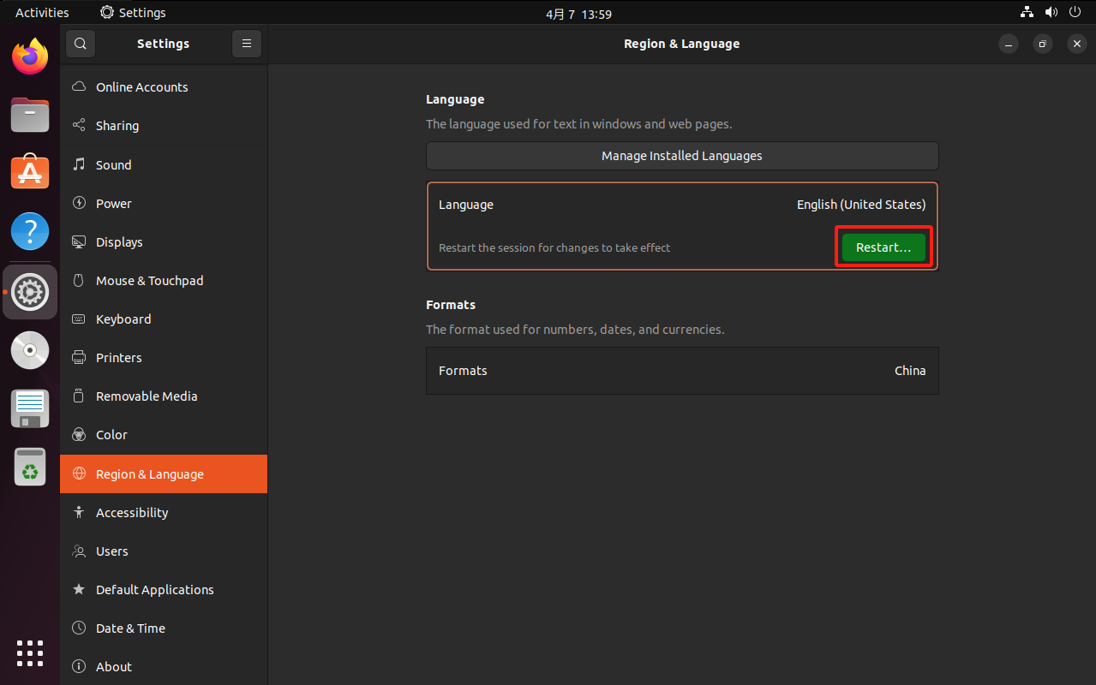Click the Removable Media icon

(x=79, y=396)
